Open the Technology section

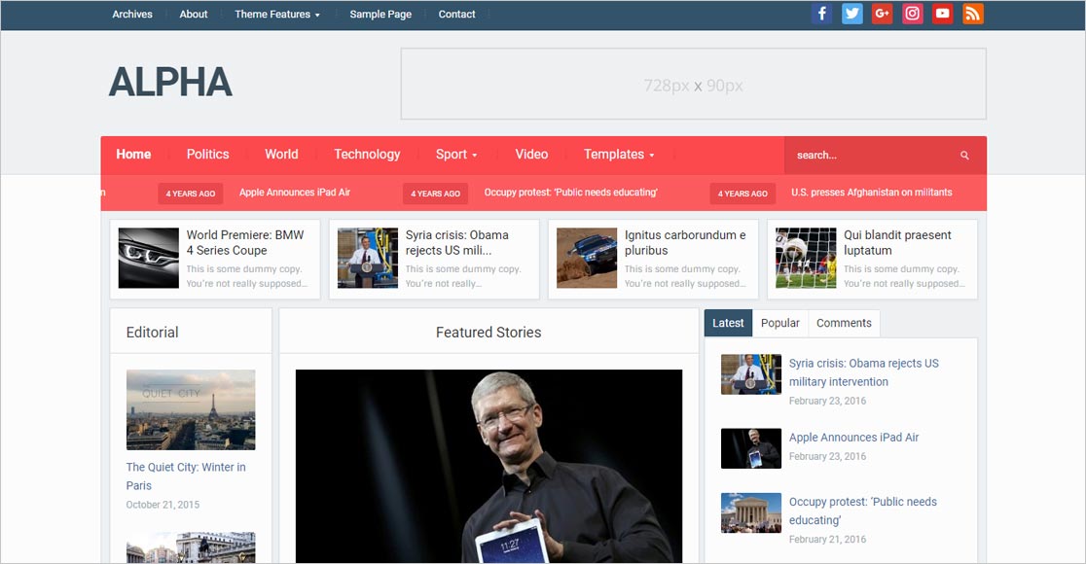(x=367, y=155)
